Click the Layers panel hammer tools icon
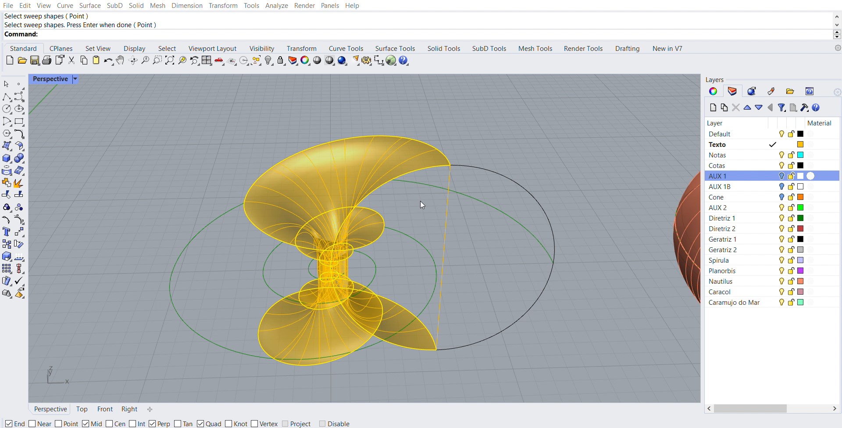 [804, 107]
